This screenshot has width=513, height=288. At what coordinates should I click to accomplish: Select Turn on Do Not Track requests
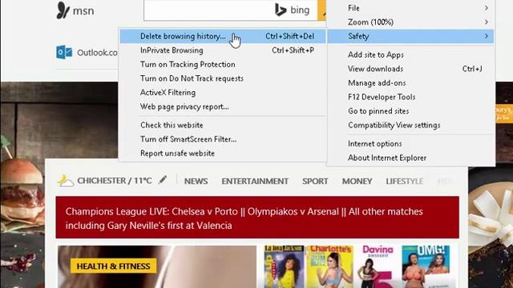click(x=223, y=78)
